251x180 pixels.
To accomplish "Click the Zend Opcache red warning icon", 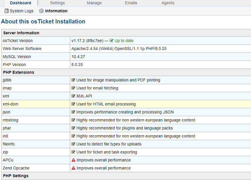I will pos(73,168).
